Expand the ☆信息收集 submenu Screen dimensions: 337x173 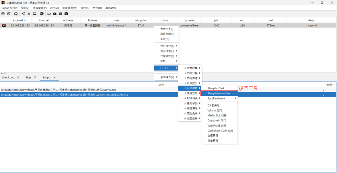[x=190, y=68]
